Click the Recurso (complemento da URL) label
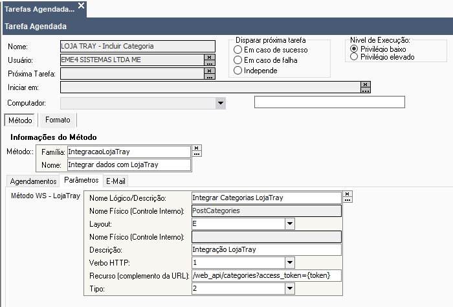 click(x=139, y=276)
